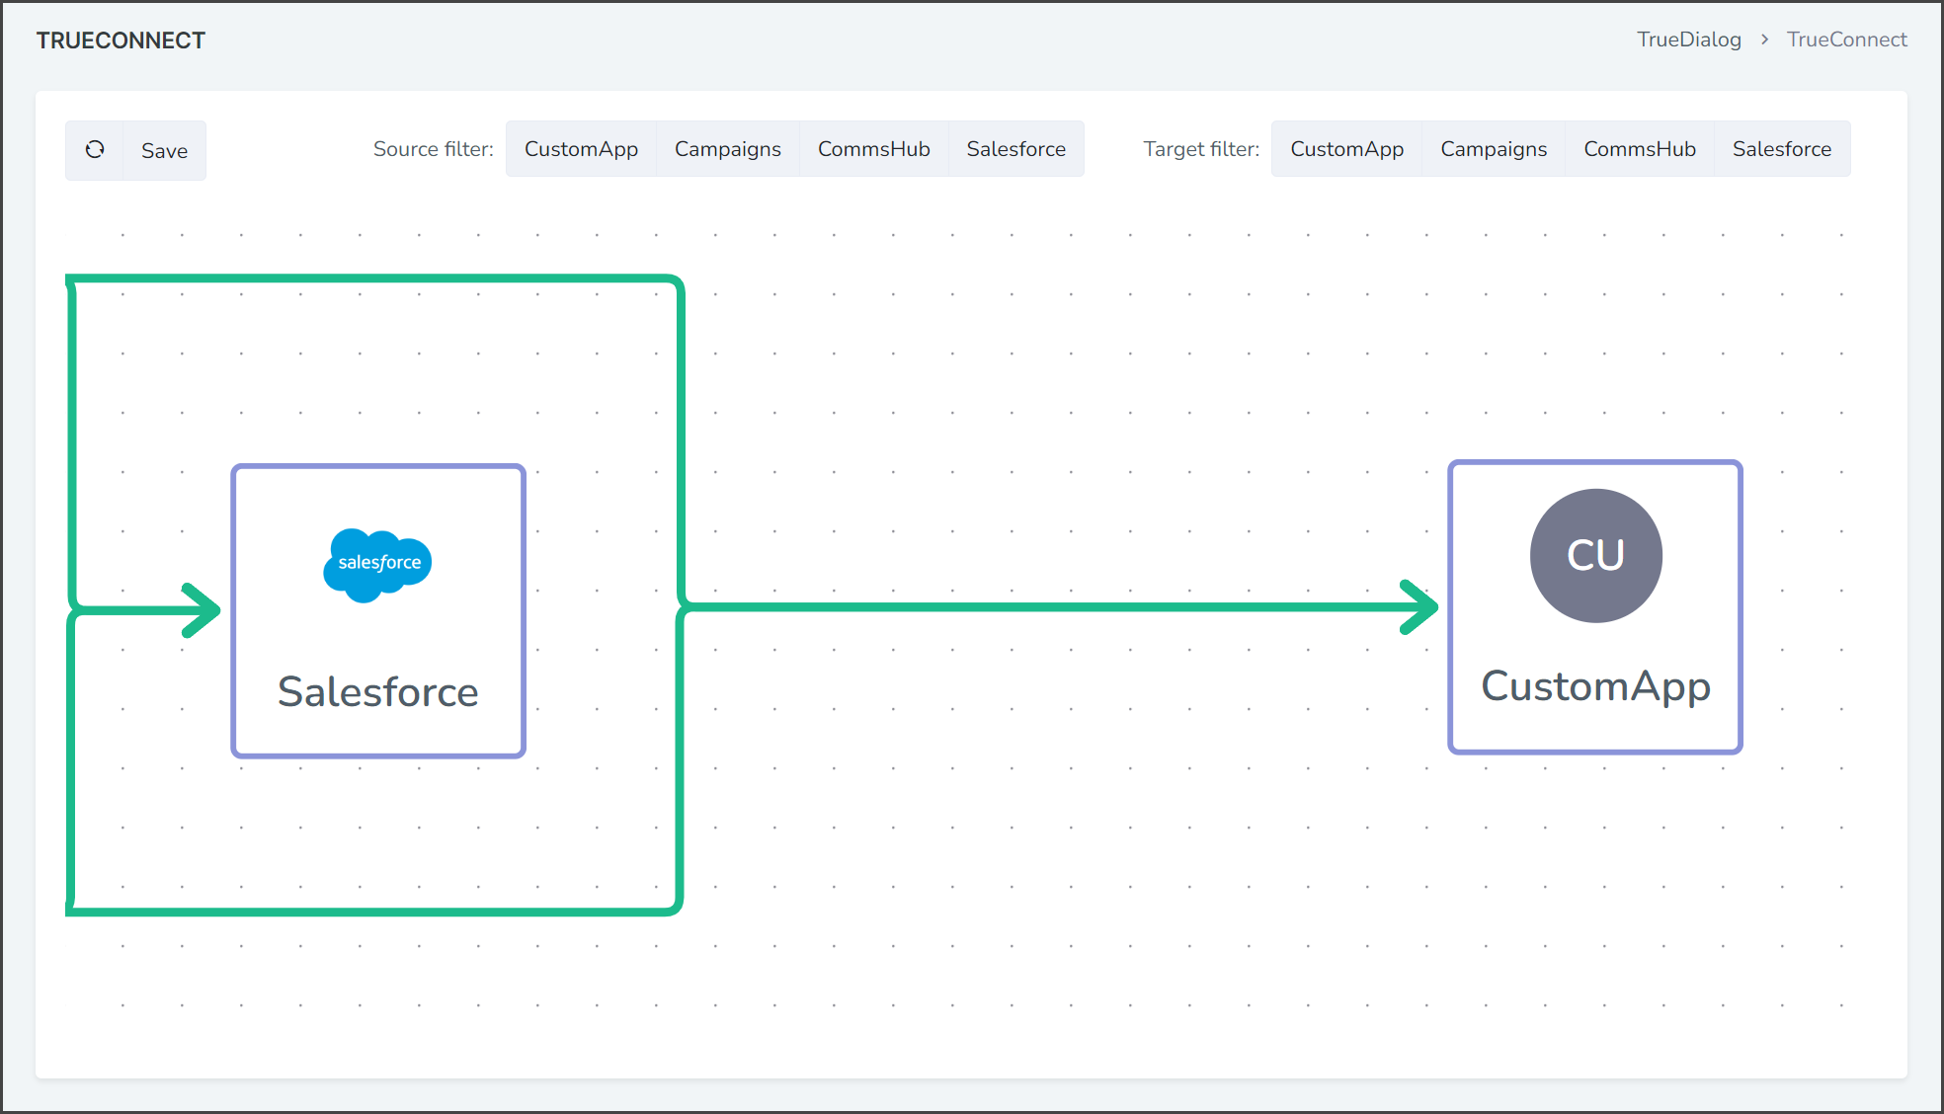This screenshot has height=1114, width=1944.
Task: Open the TrueDialog breadcrumb link
Action: (x=1689, y=40)
